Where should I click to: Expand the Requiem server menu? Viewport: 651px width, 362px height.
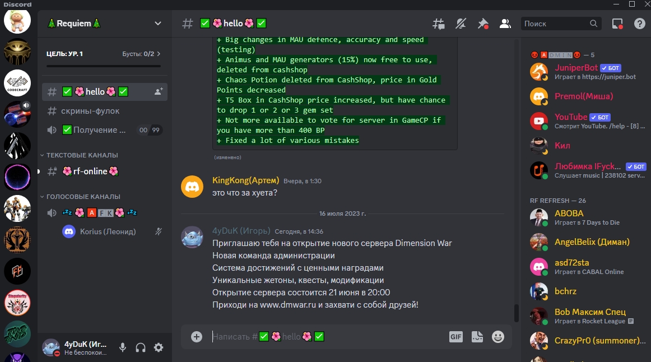click(x=158, y=23)
